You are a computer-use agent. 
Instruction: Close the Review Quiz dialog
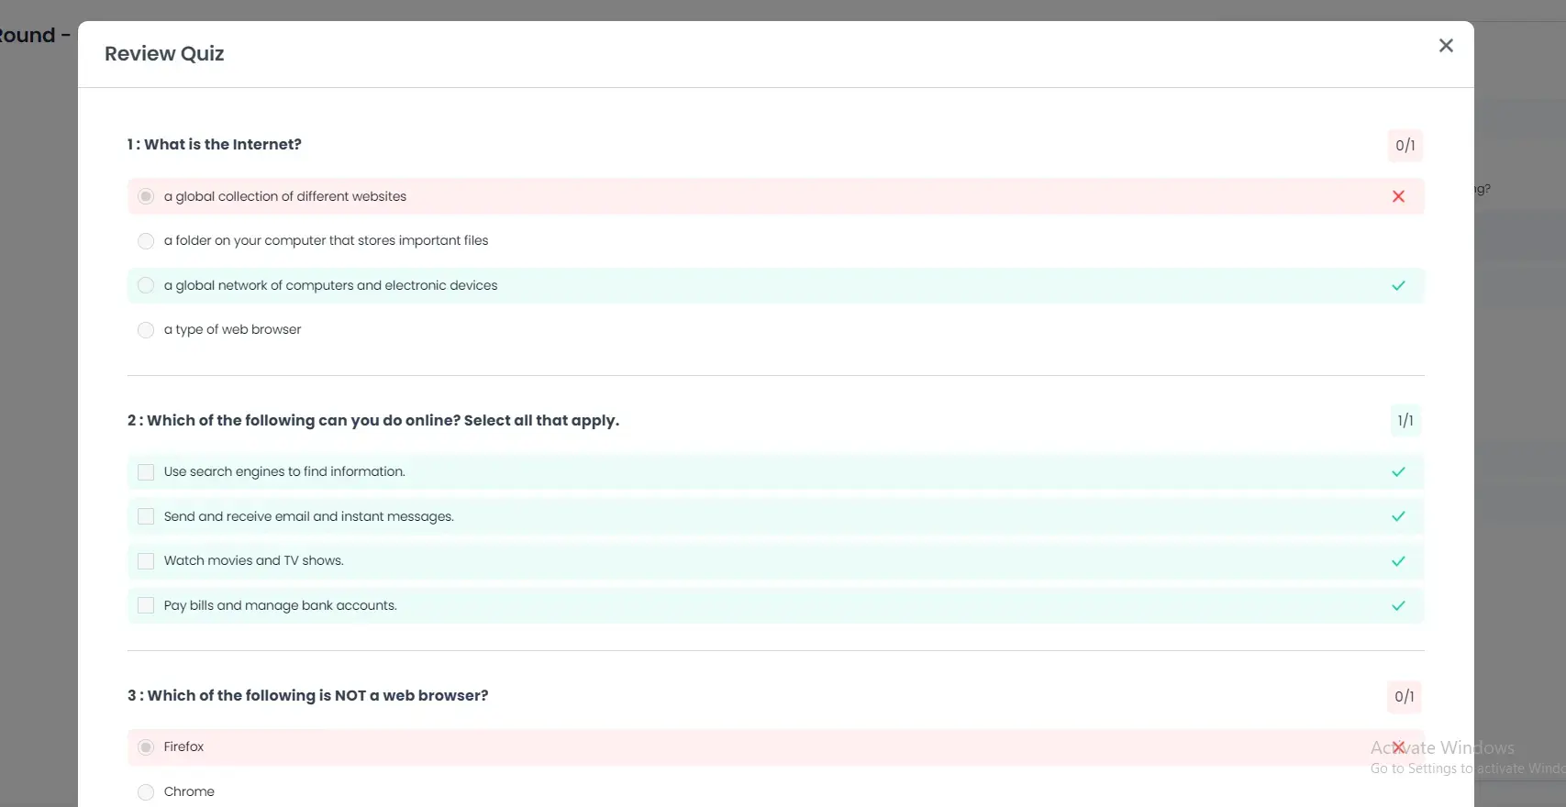pyautogui.click(x=1446, y=45)
